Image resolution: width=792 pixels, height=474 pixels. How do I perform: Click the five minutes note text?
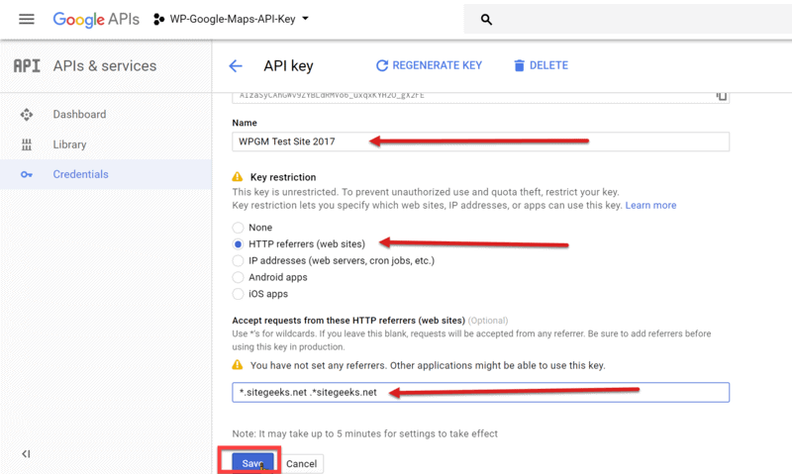(x=364, y=433)
